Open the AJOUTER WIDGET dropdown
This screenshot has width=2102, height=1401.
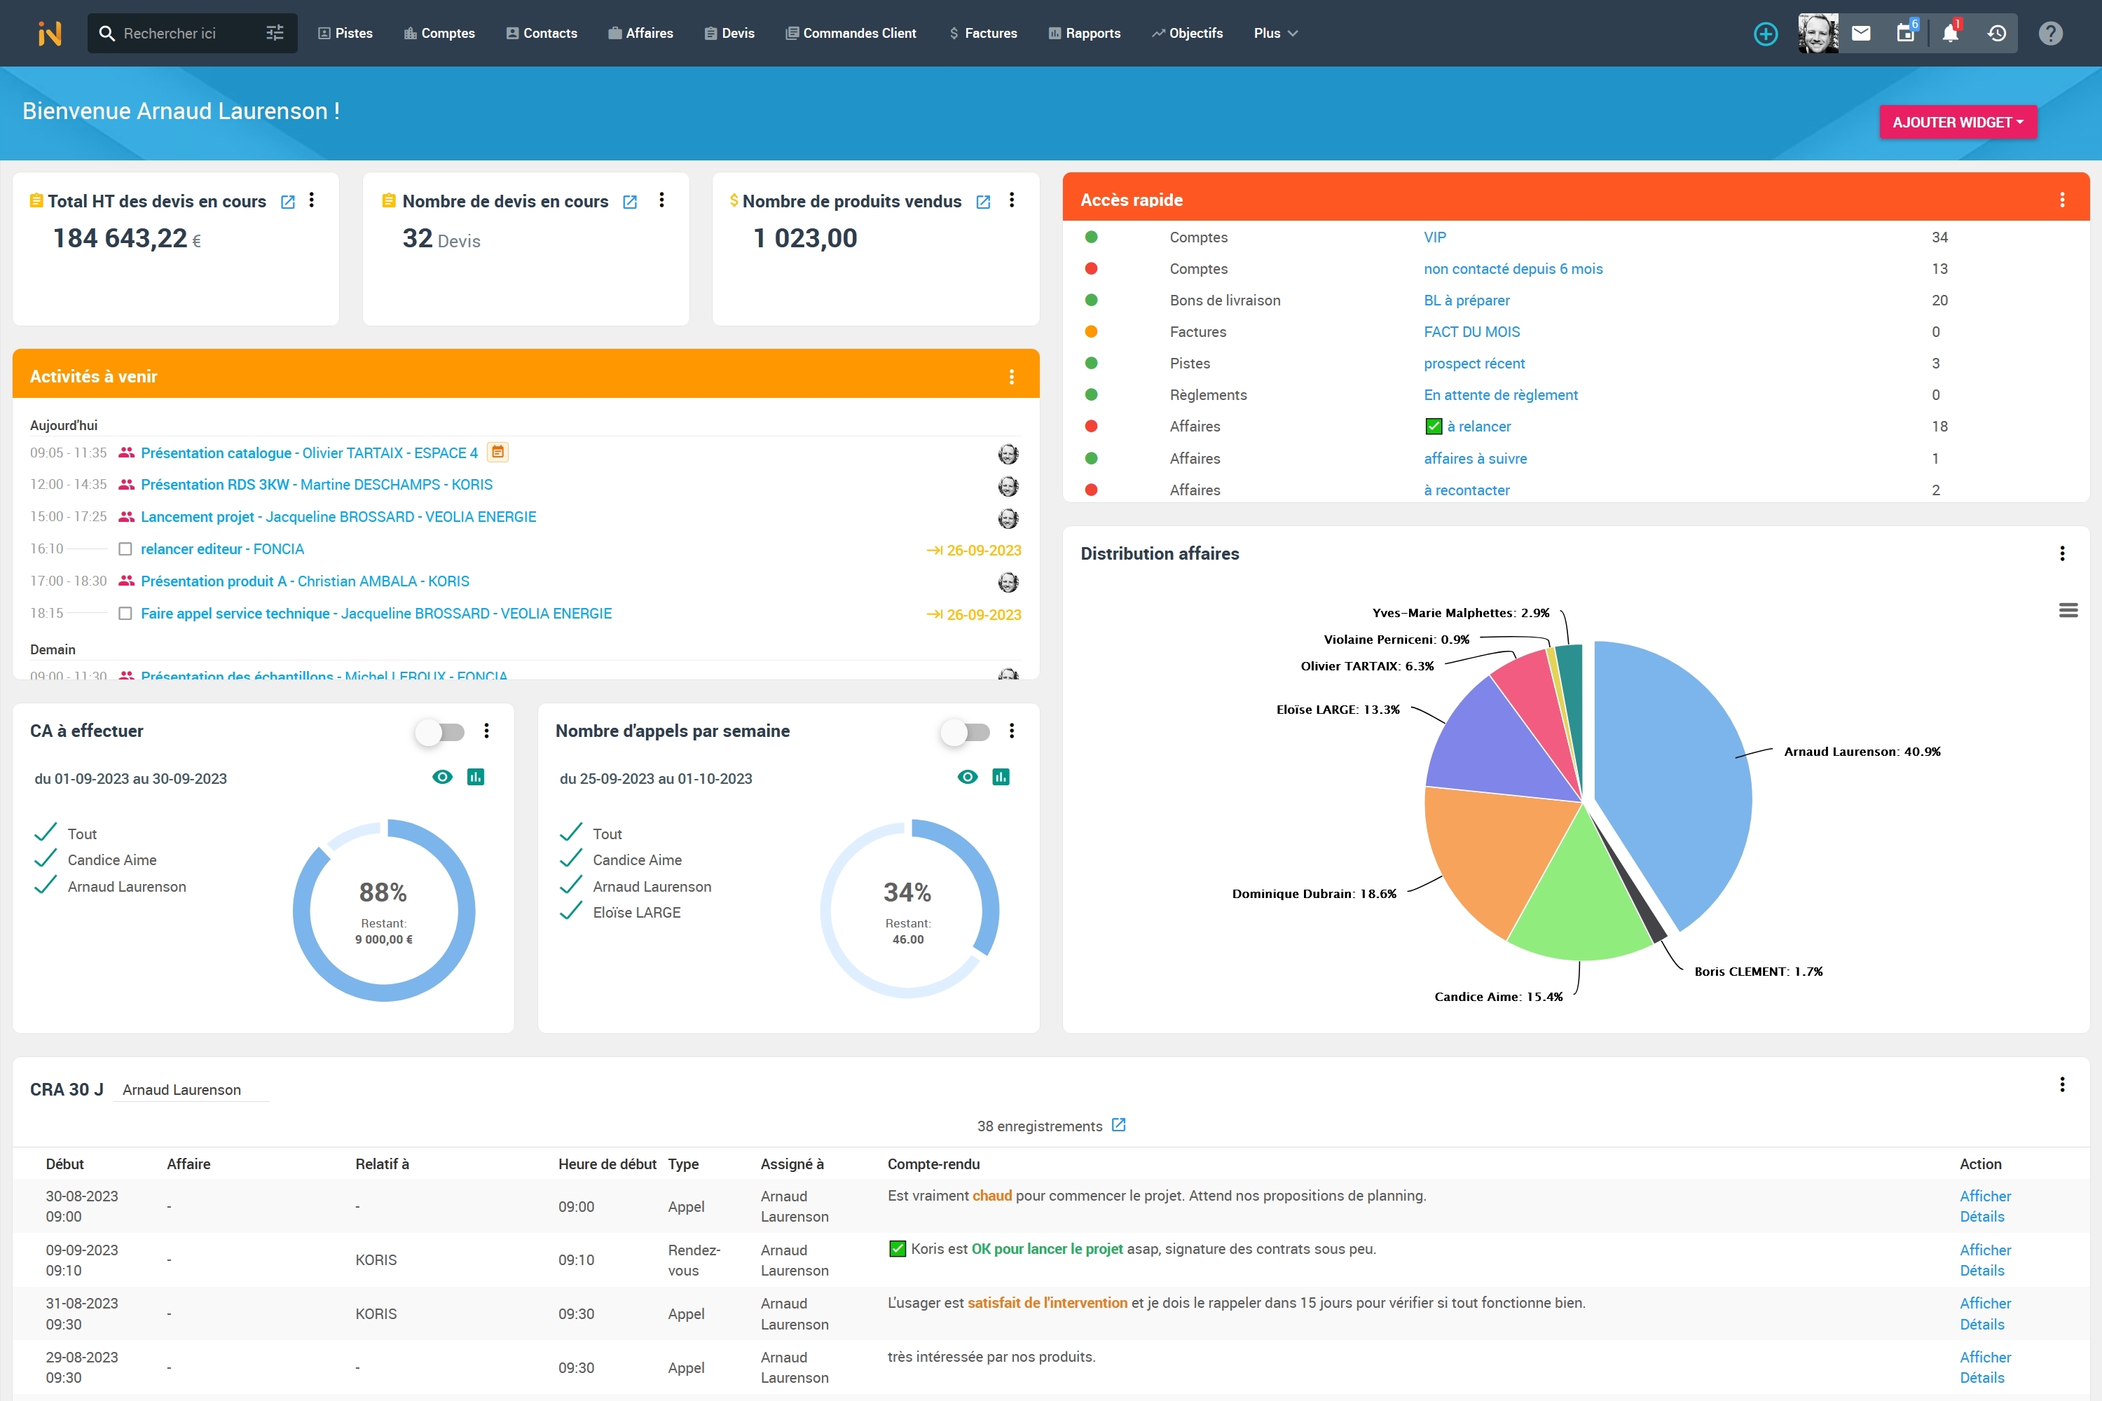click(x=1958, y=121)
